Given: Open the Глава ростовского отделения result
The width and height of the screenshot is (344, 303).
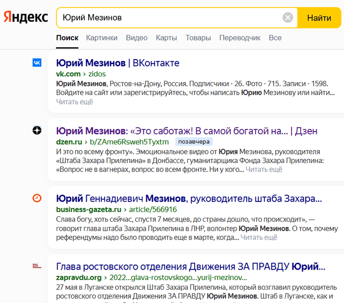Looking at the screenshot, I should 191,267.
